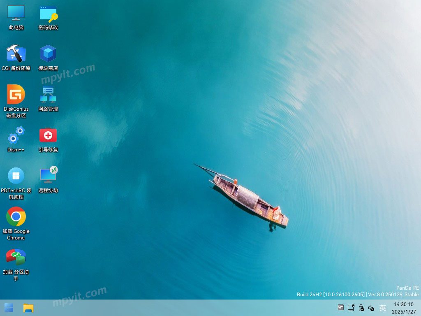Launch the 密码修改 password tool icon
This screenshot has height=316, width=421.
[x=48, y=17]
